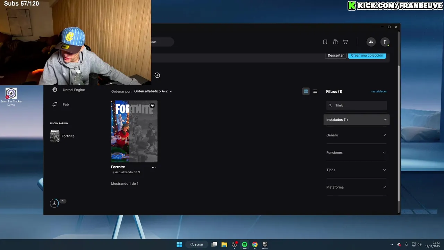The image size is (444, 250).
Task: Expand the Tipos filter
Action: coord(357,170)
